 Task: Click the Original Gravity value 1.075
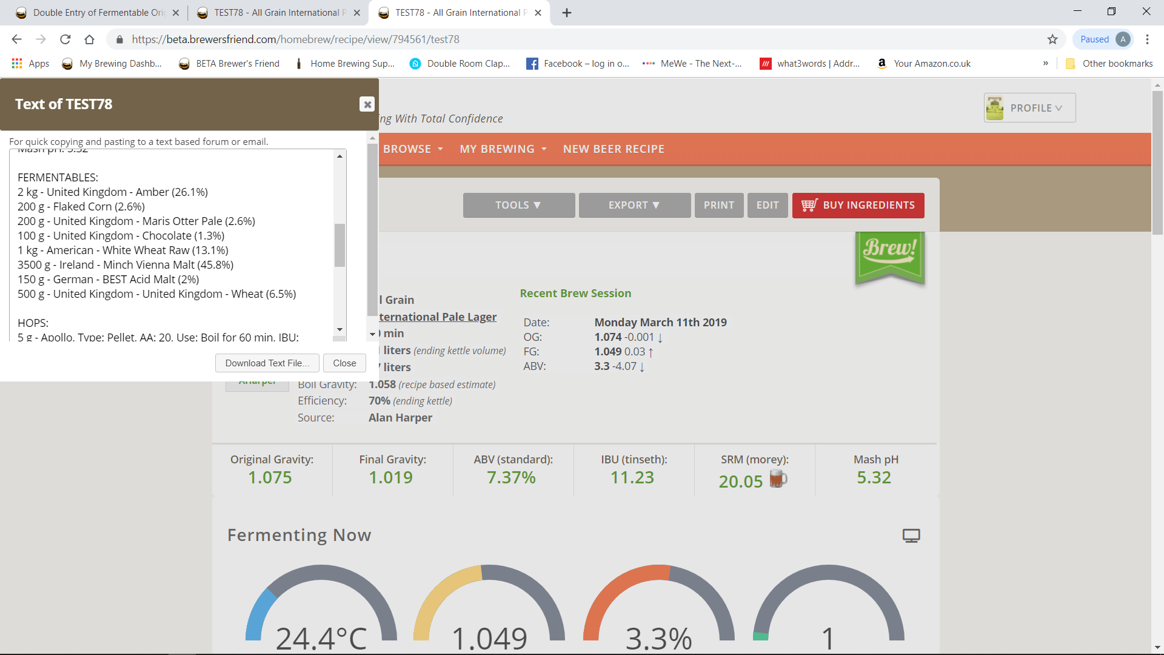(x=270, y=478)
